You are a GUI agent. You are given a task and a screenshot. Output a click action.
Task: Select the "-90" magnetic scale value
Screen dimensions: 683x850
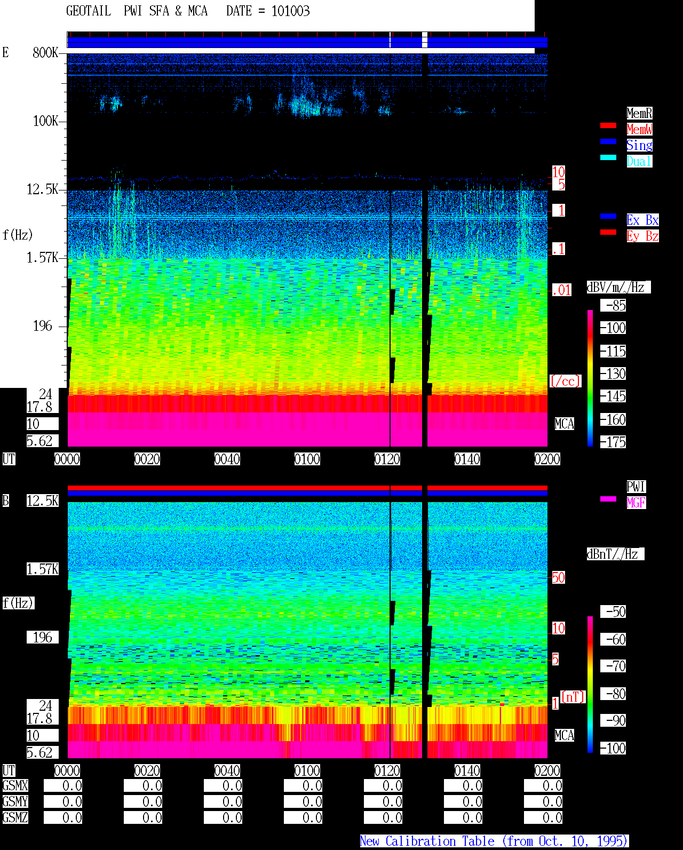pyautogui.click(x=613, y=720)
